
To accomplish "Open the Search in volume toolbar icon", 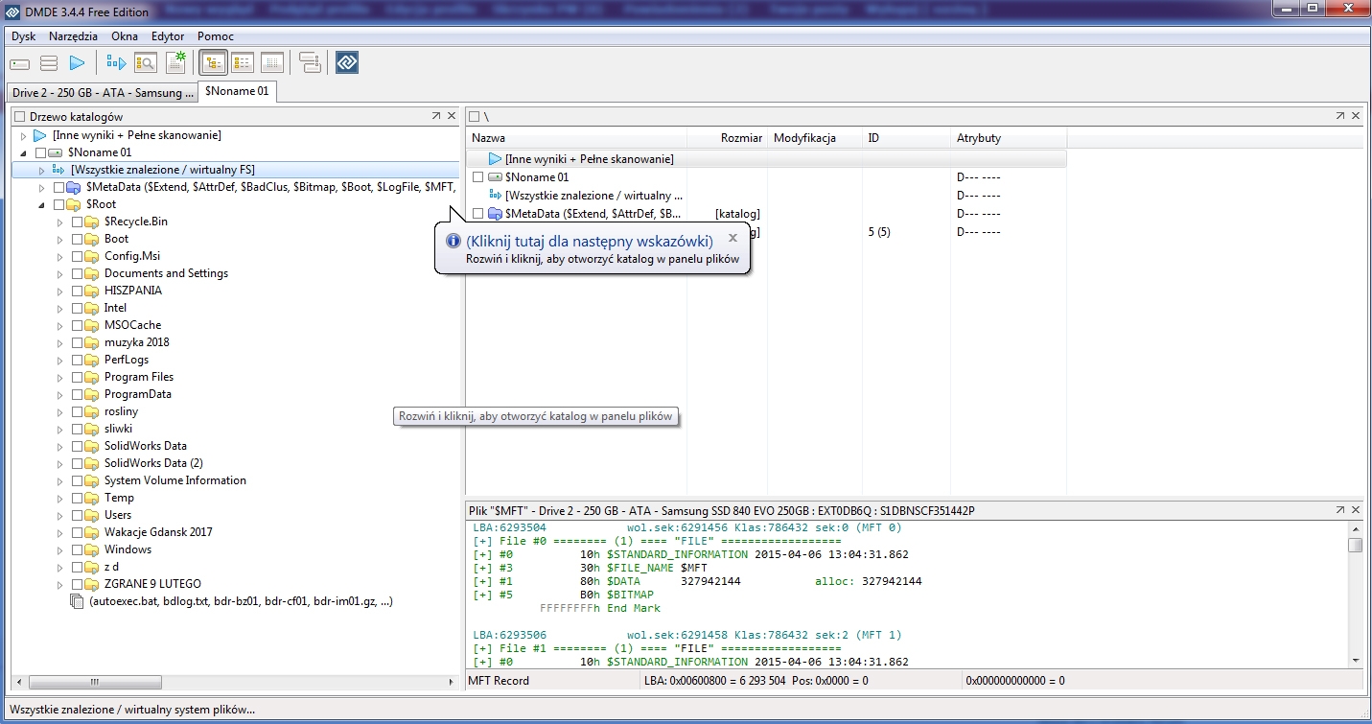I will pos(146,63).
